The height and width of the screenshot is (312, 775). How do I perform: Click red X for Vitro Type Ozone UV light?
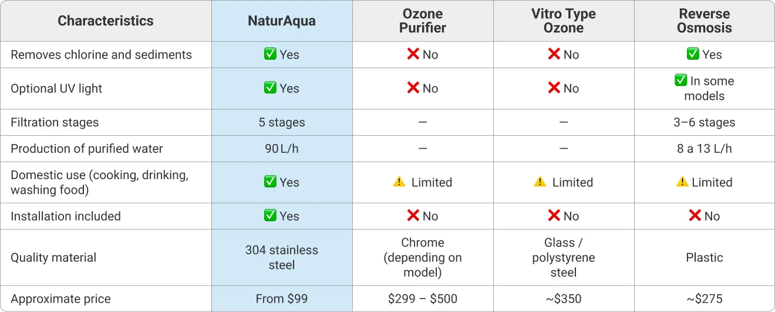tap(554, 88)
